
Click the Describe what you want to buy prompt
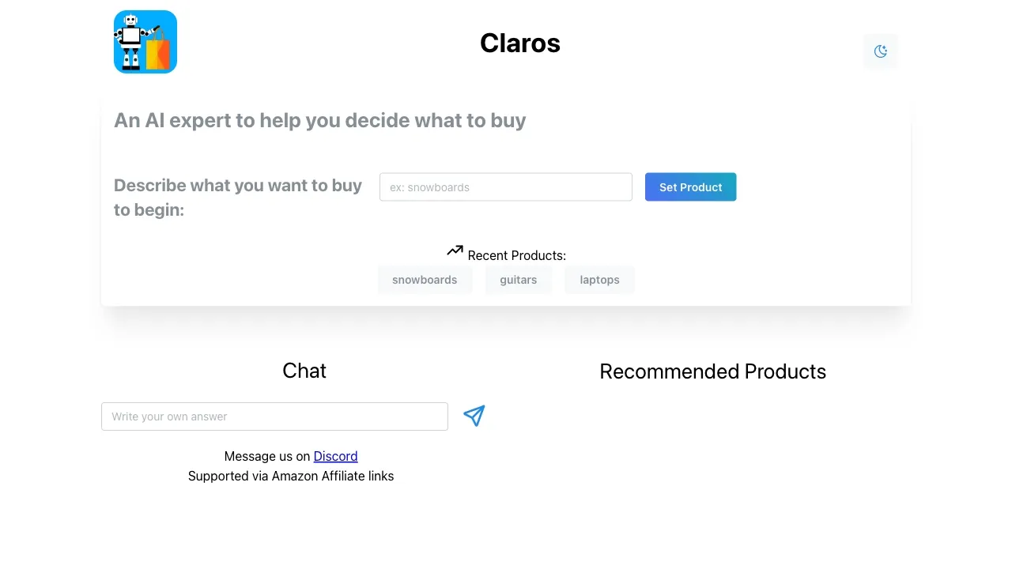[x=237, y=197]
